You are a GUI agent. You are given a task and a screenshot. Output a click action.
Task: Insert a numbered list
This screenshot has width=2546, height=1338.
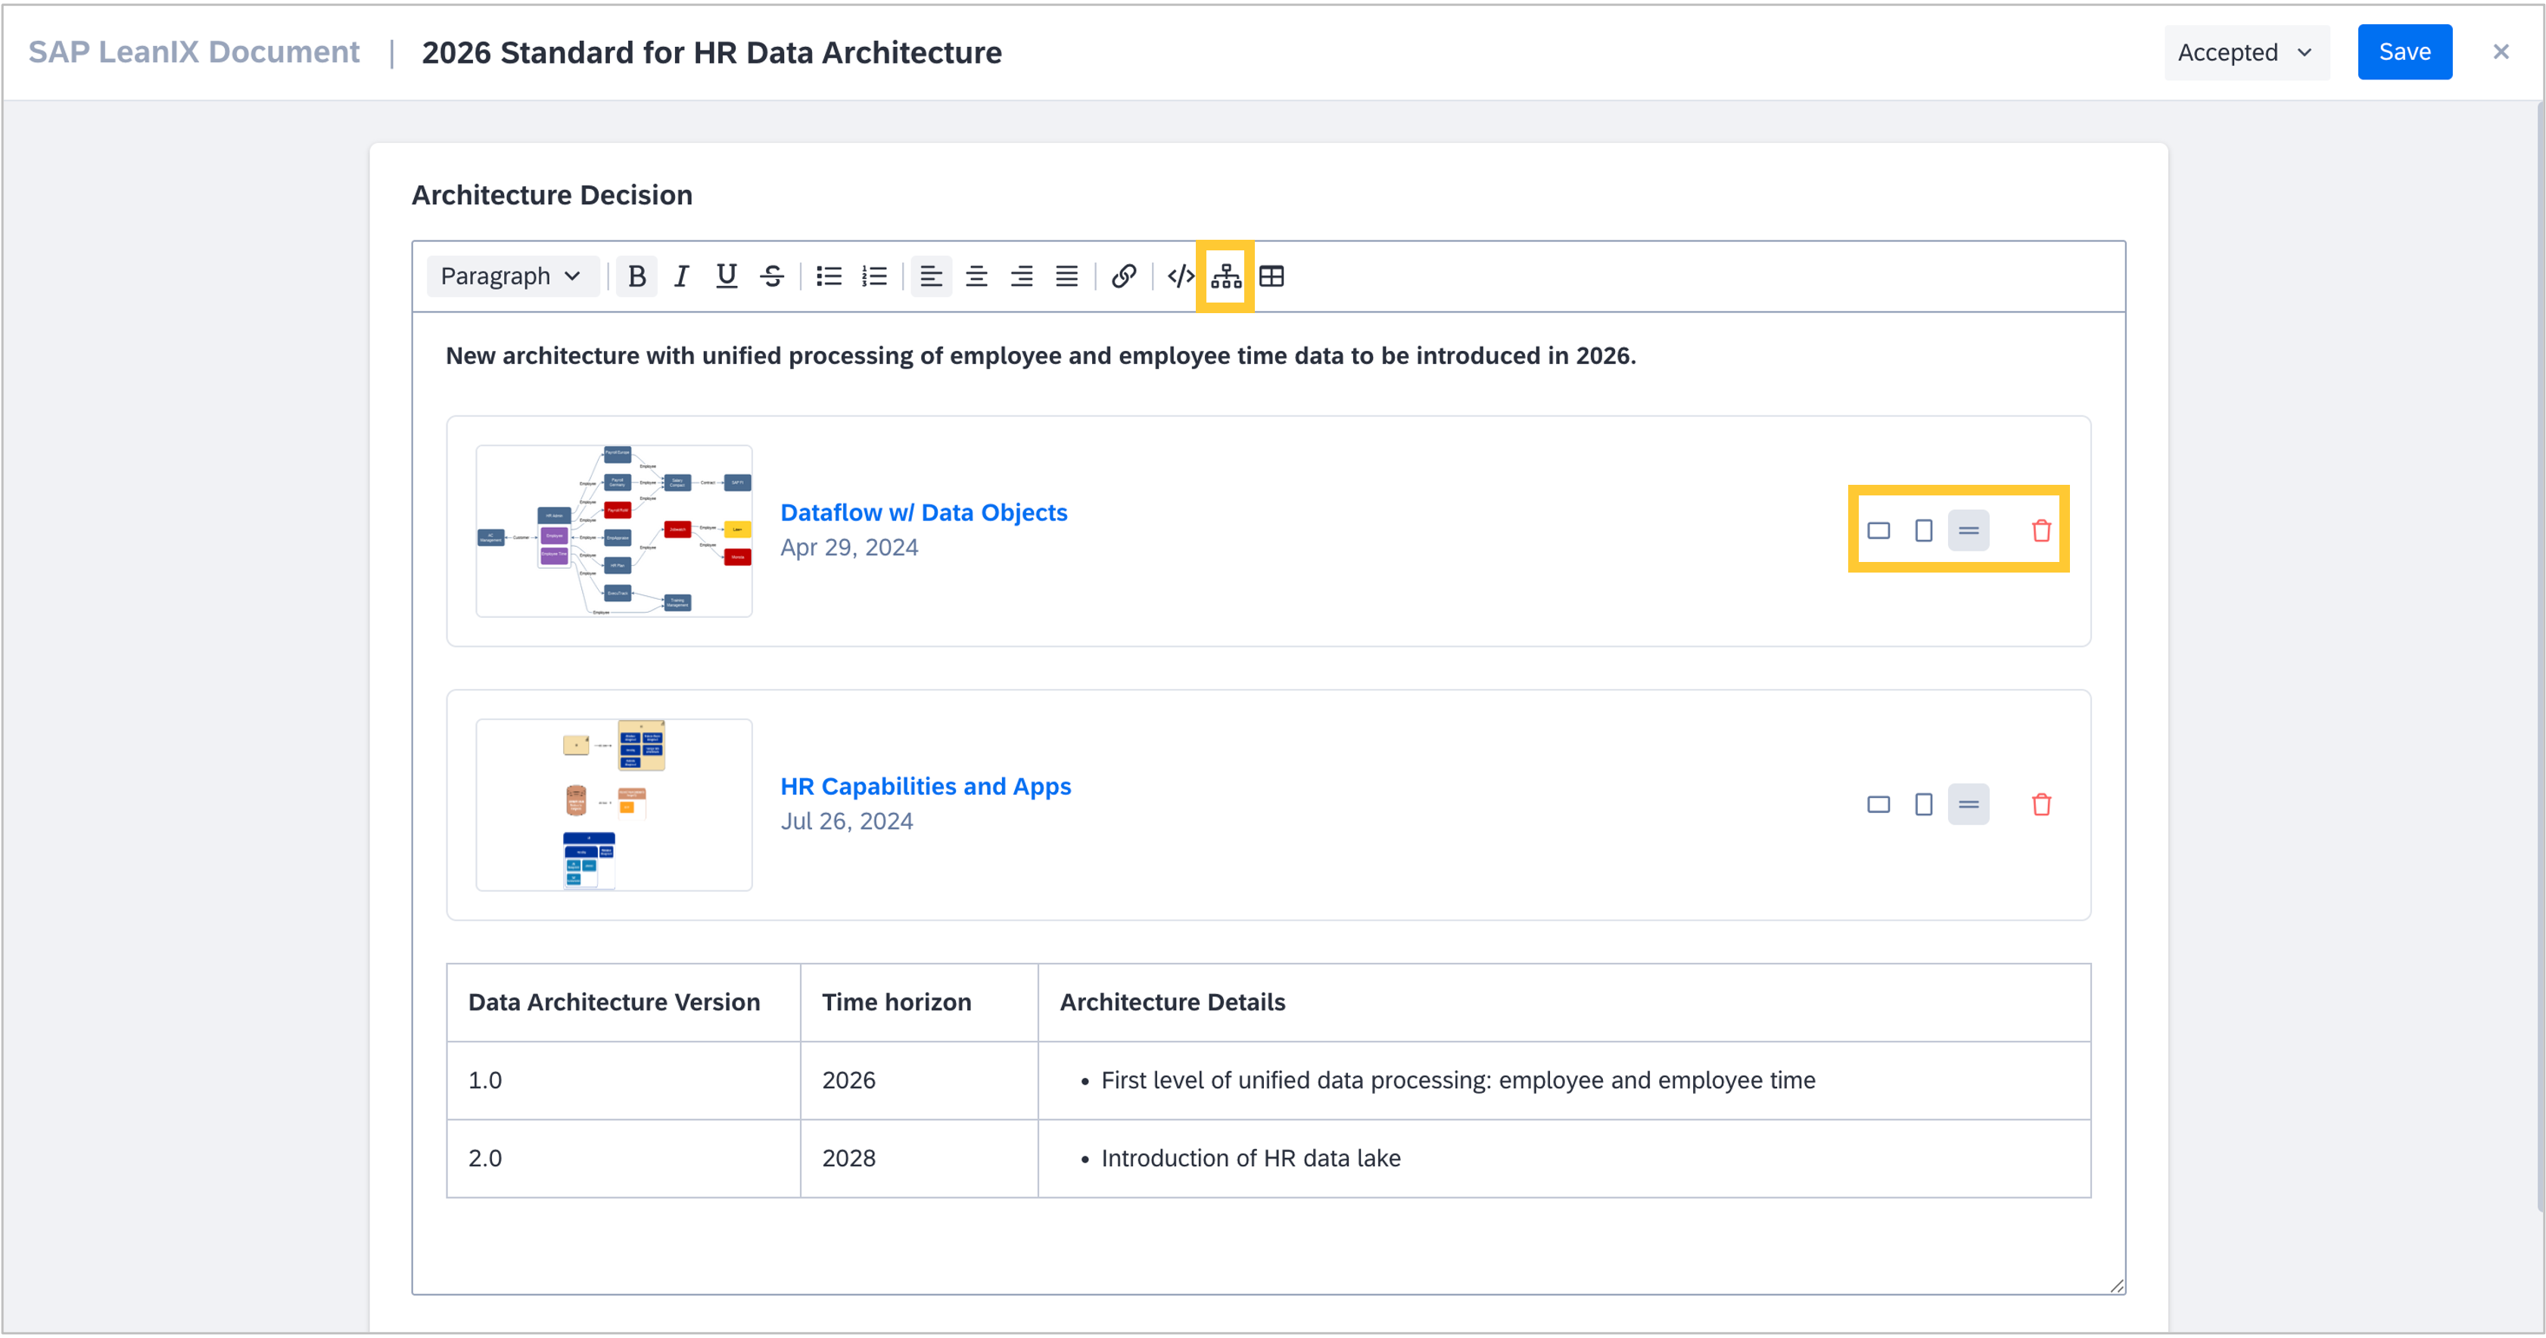point(873,277)
